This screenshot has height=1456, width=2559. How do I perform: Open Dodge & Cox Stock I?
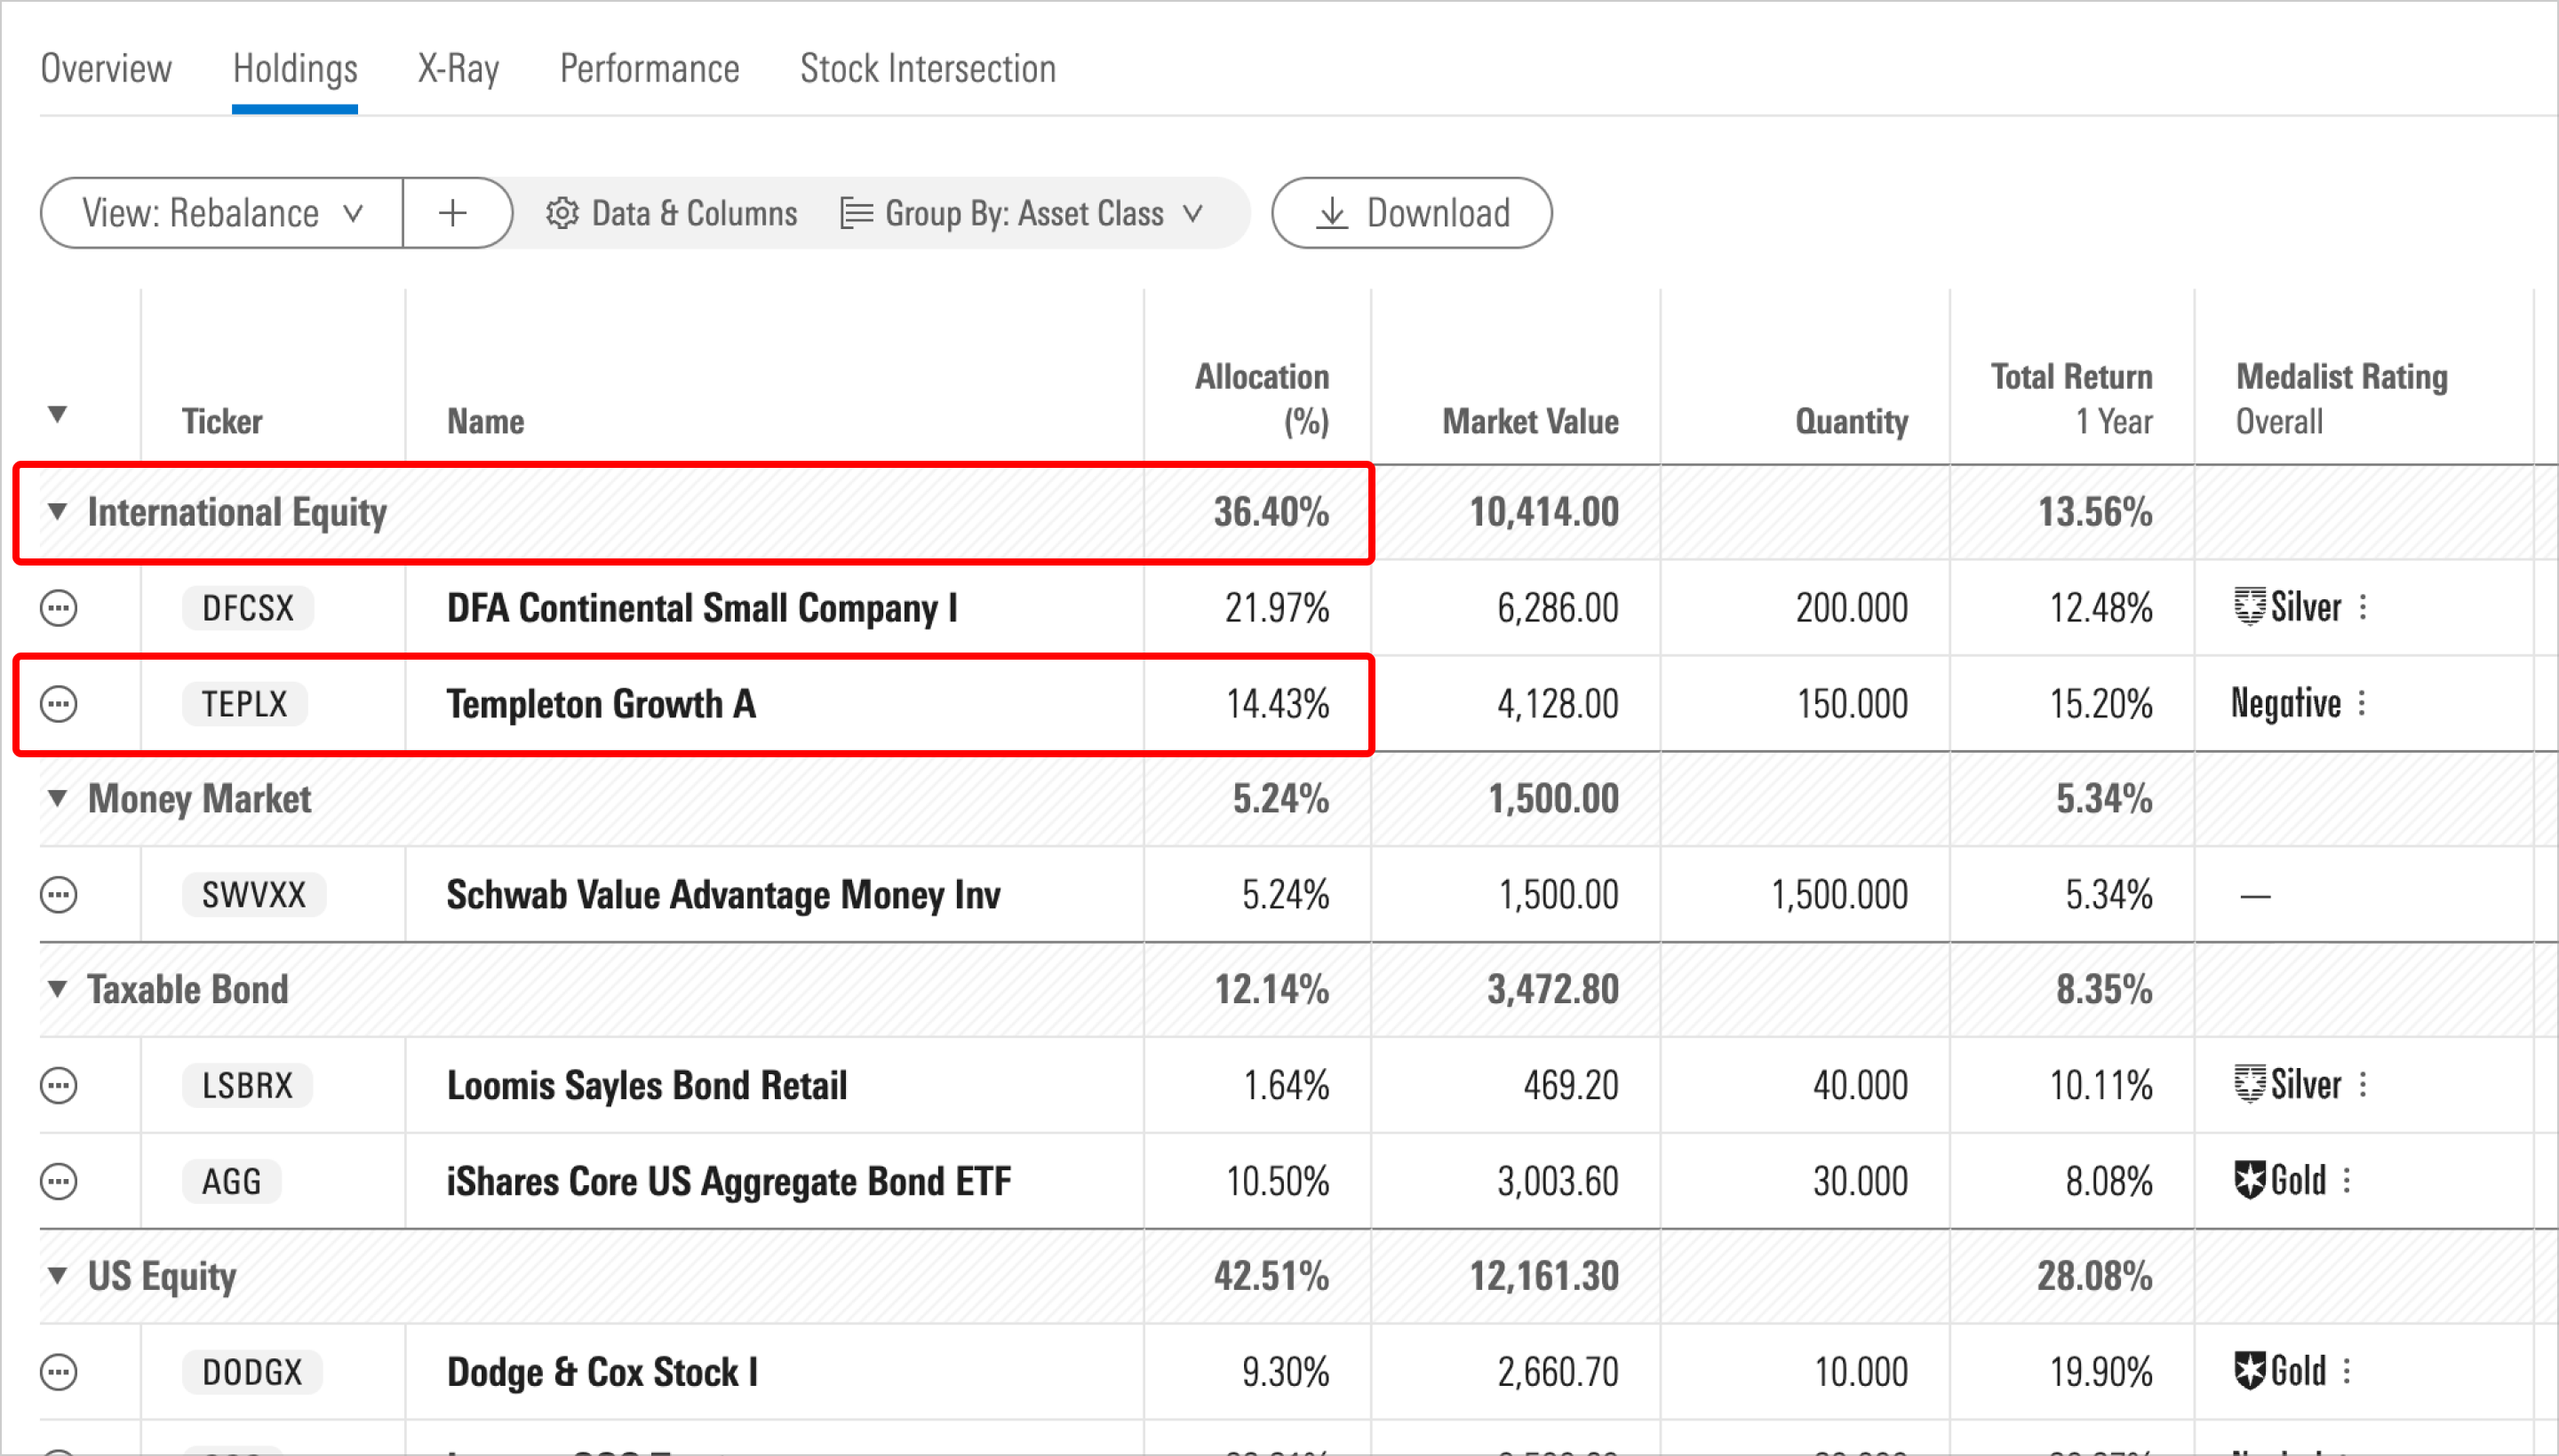coord(602,1372)
